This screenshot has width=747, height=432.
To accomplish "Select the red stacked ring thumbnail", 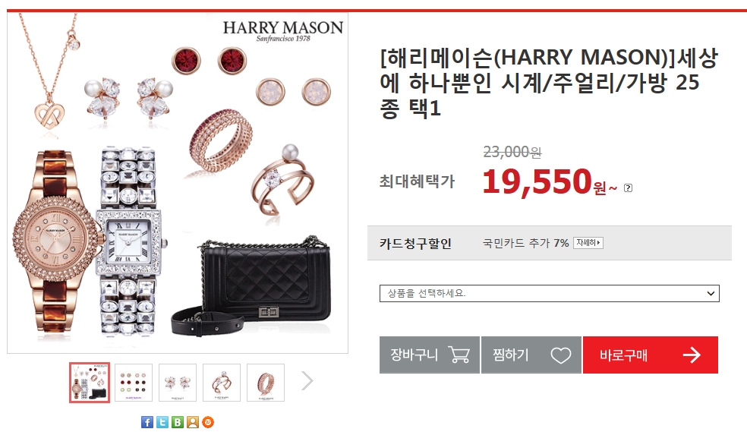I will pos(266,383).
